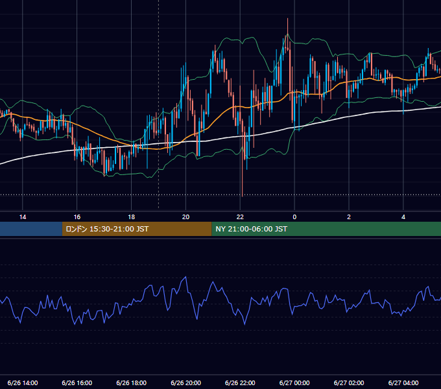Click the 6/26 16:00 date label
Screen dimensions: 441x389
[x=77, y=383]
